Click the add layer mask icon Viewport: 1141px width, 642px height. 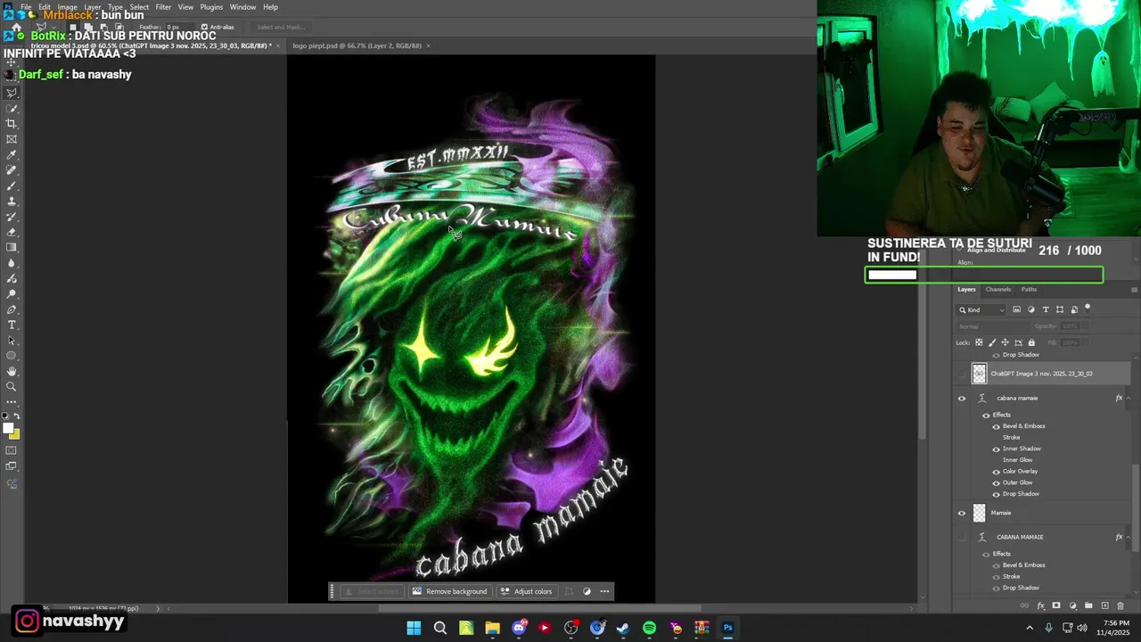tap(1056, 605)
